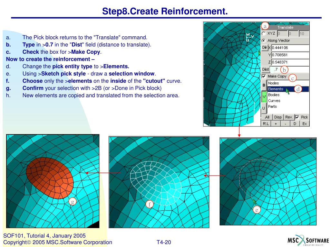Toggle the Make Copy checkbox
The image size is (330, 247).
[x=264, y=76]
